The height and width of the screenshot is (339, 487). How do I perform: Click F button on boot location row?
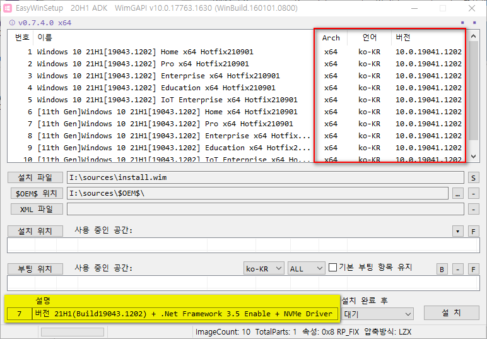coord(473,269)
